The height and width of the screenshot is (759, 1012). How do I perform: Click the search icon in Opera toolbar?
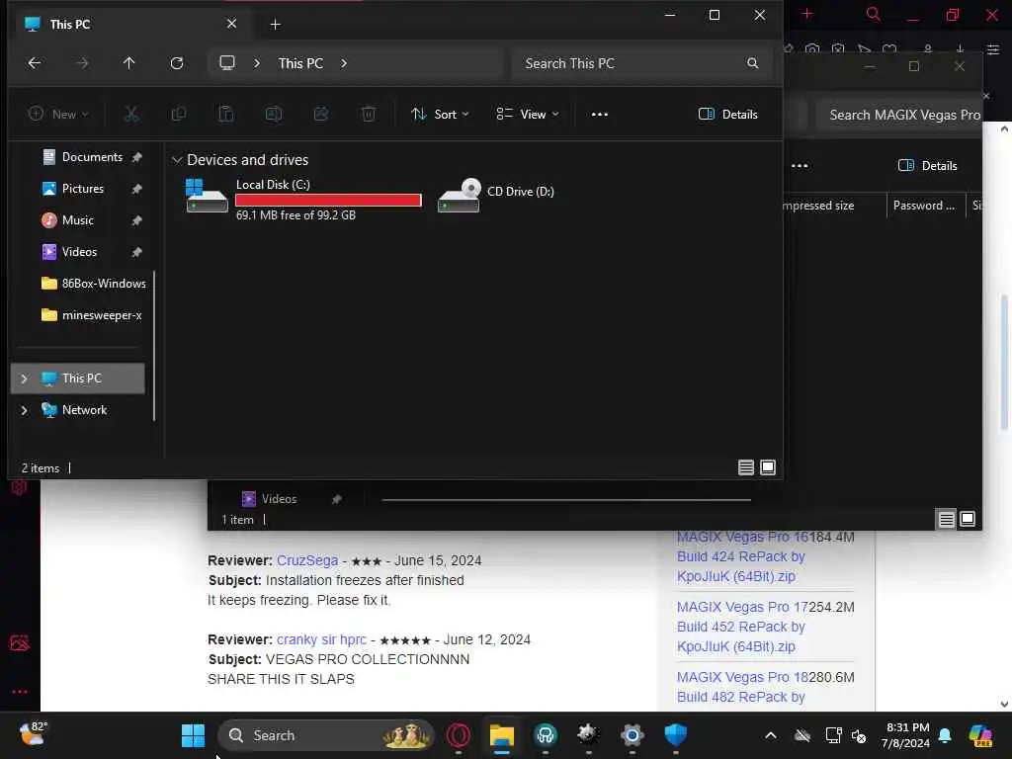pos(874,14)
